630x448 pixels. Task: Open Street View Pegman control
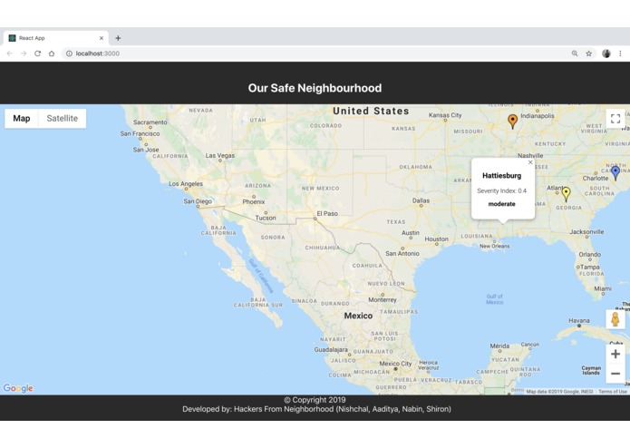click(x=615, y=319)
